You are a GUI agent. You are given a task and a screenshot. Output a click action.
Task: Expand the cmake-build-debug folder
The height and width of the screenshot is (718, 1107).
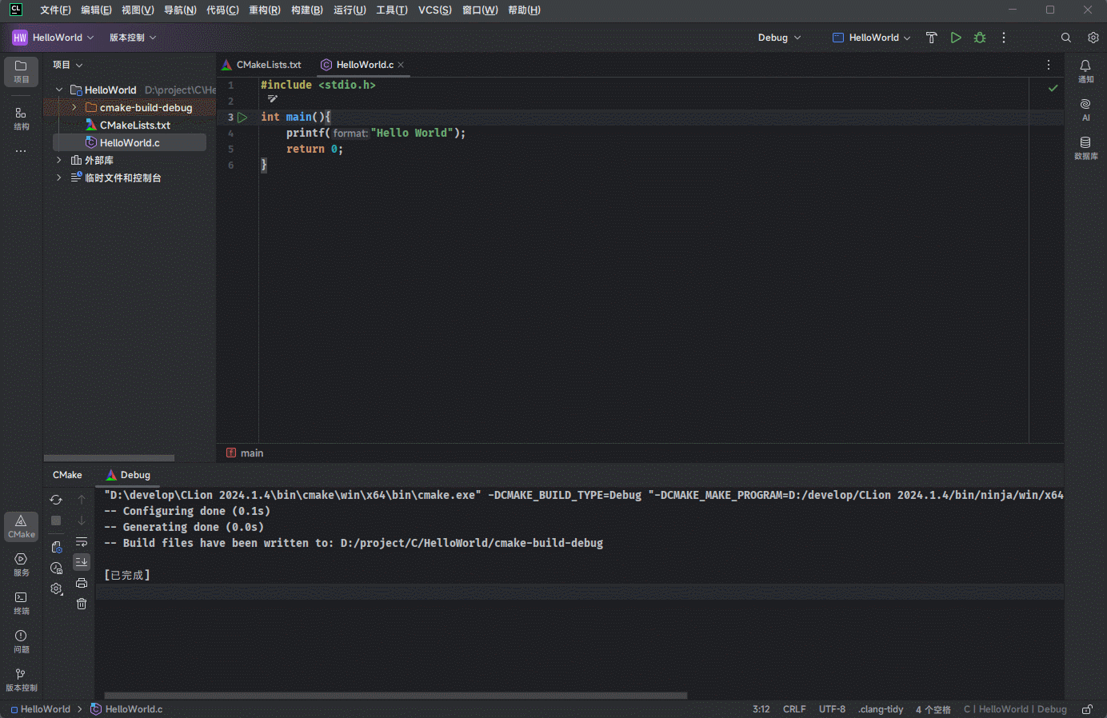point(74,108)
